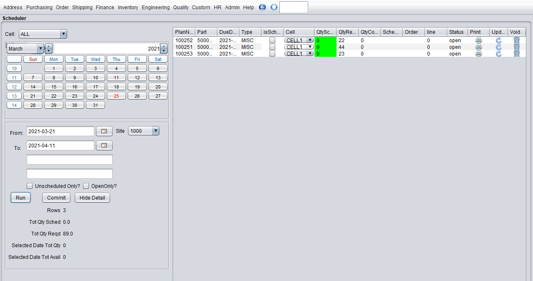Image resolution: width=533 pixels, height=281 pixels.
Task: Open CELL1 dropdown for plan 100252
Action: tap(299, 41)
